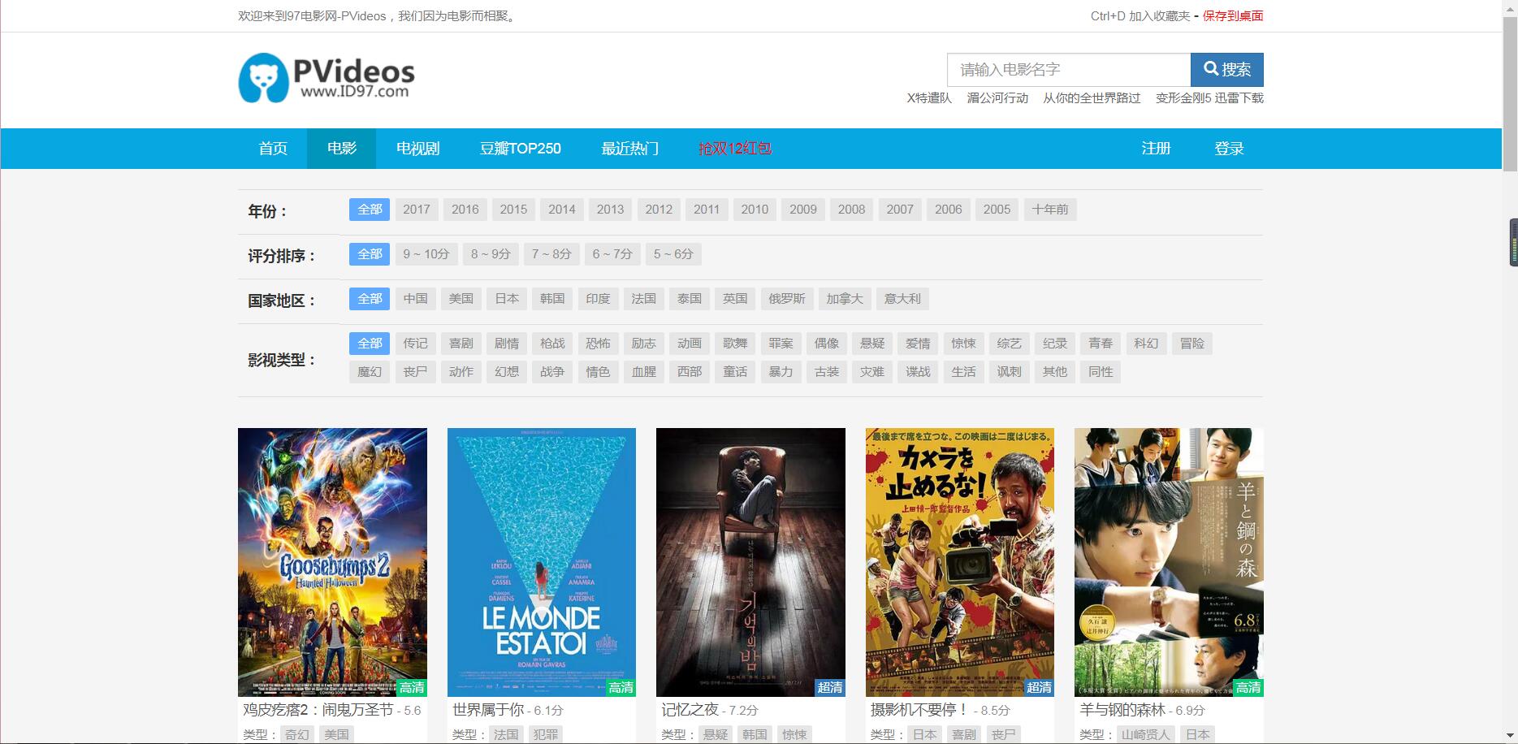This screenshot has height=744, width=1518.
Task: Filter by region 美国
Action: [461, 299]
